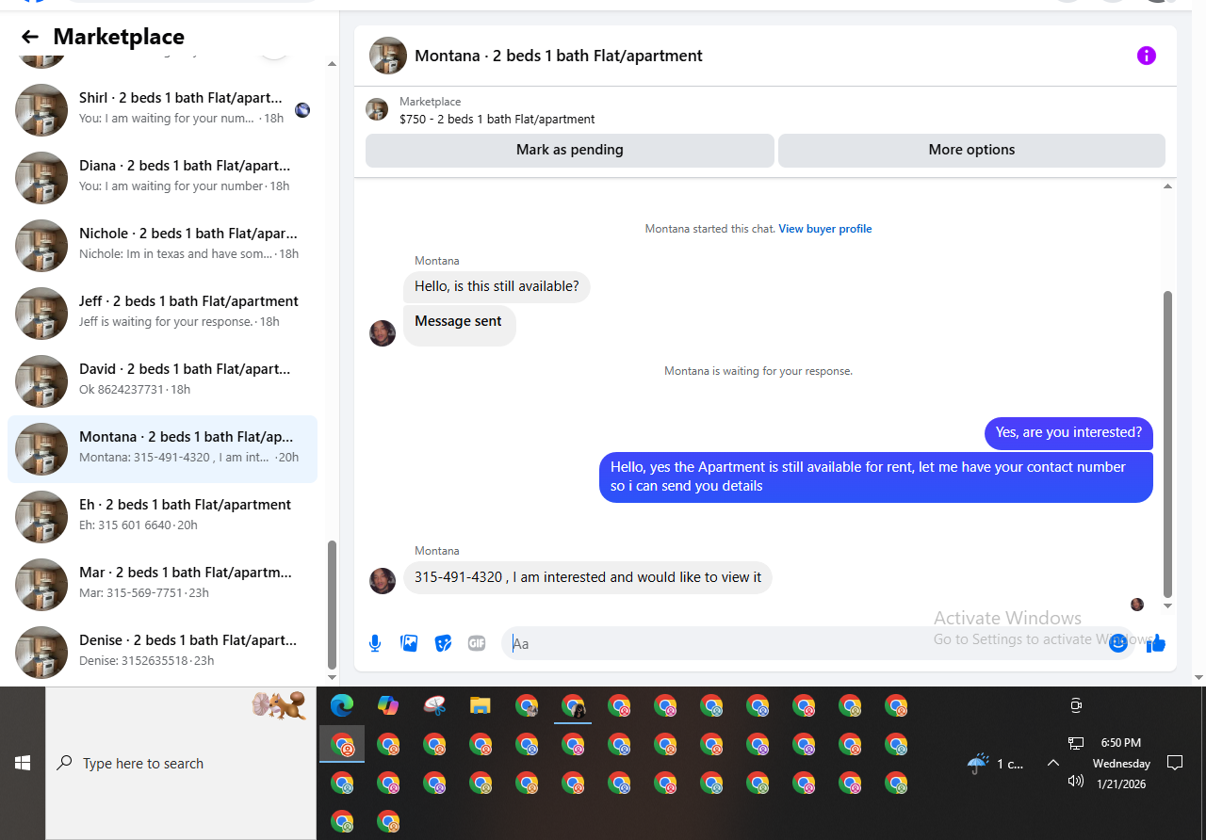Click the chat scrollbar down arrow

[1168, 606]
